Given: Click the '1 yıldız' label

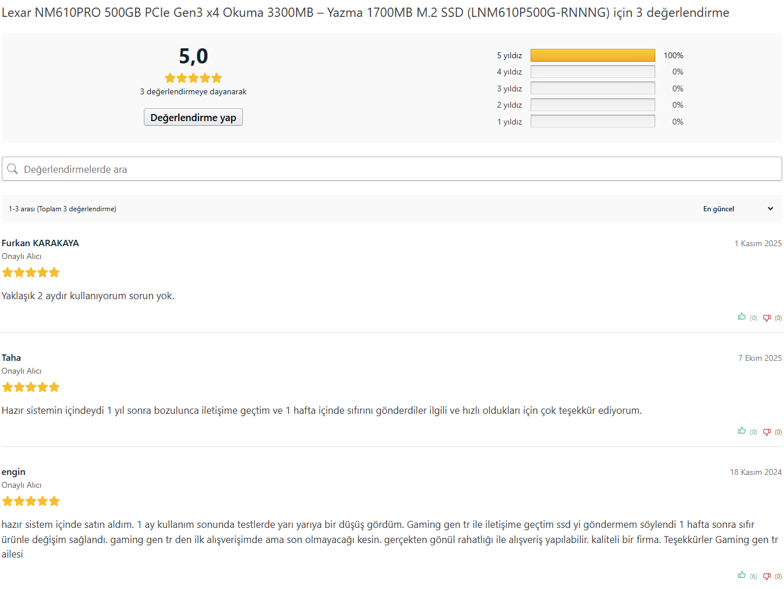Looking at the screenshot, I should [x=509, y=122].
